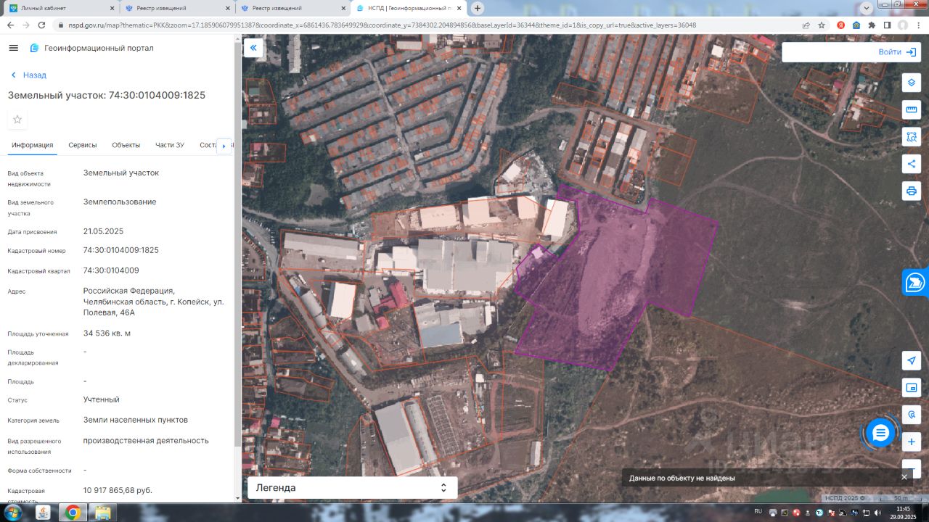Open File Explorer from the taskbar
The image size is (929, 522).
point(103,513)
